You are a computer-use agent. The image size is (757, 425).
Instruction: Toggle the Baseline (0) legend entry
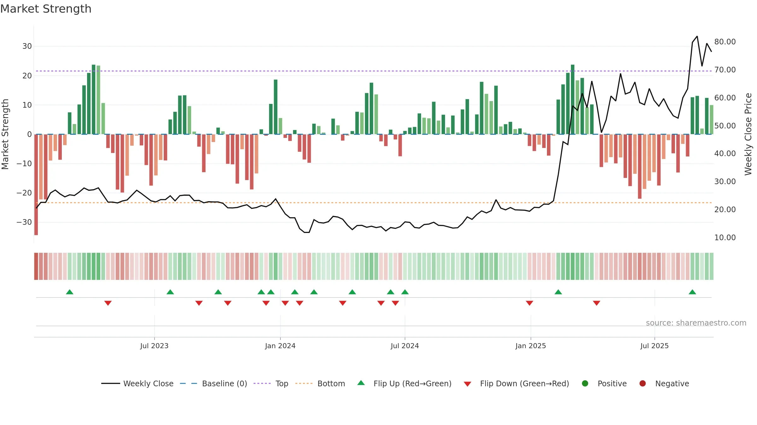(214, 383)
